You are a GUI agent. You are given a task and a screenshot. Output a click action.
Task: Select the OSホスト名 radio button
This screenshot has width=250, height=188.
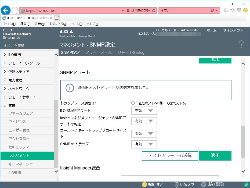(x=161, y=103)
